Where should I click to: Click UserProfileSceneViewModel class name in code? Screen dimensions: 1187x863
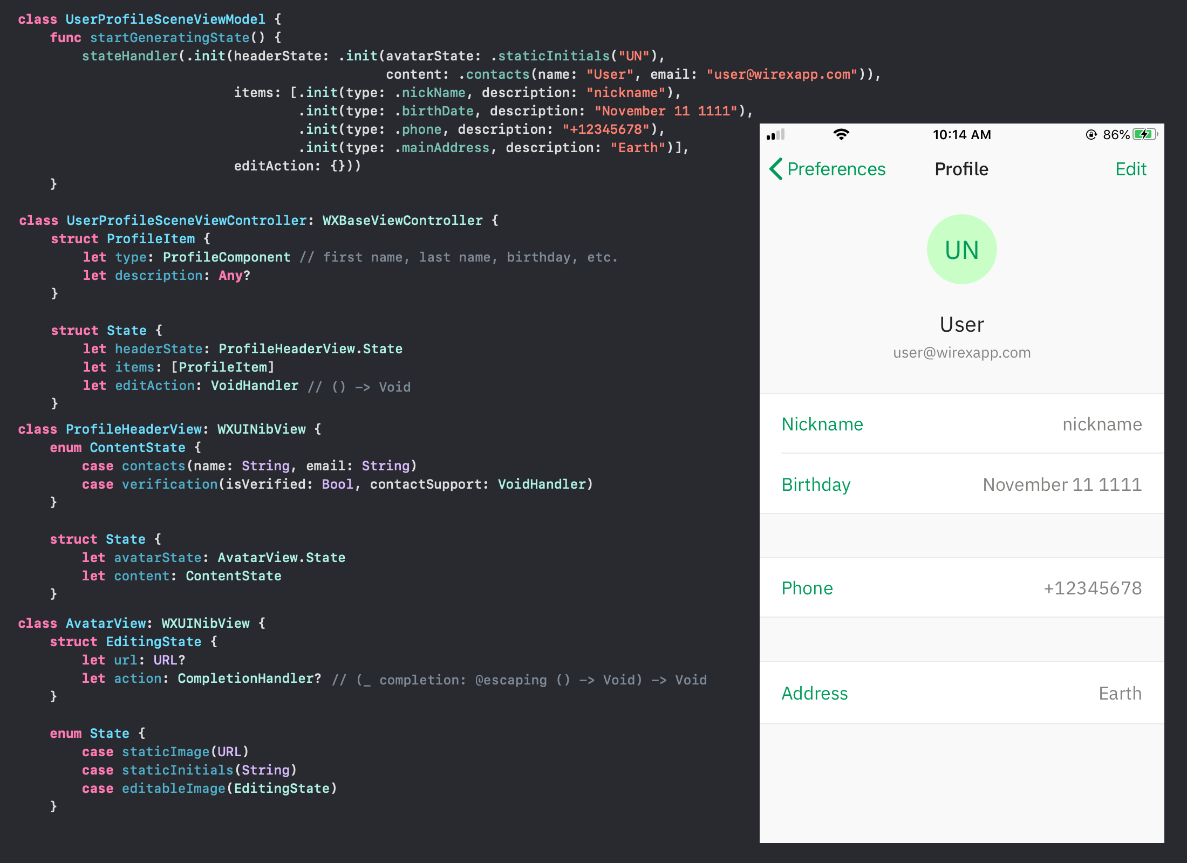(x=165, y=19)
